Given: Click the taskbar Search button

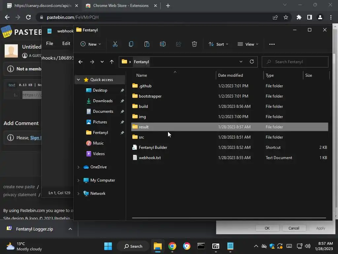Looking at the screenshot, I should tap(133, 246).
